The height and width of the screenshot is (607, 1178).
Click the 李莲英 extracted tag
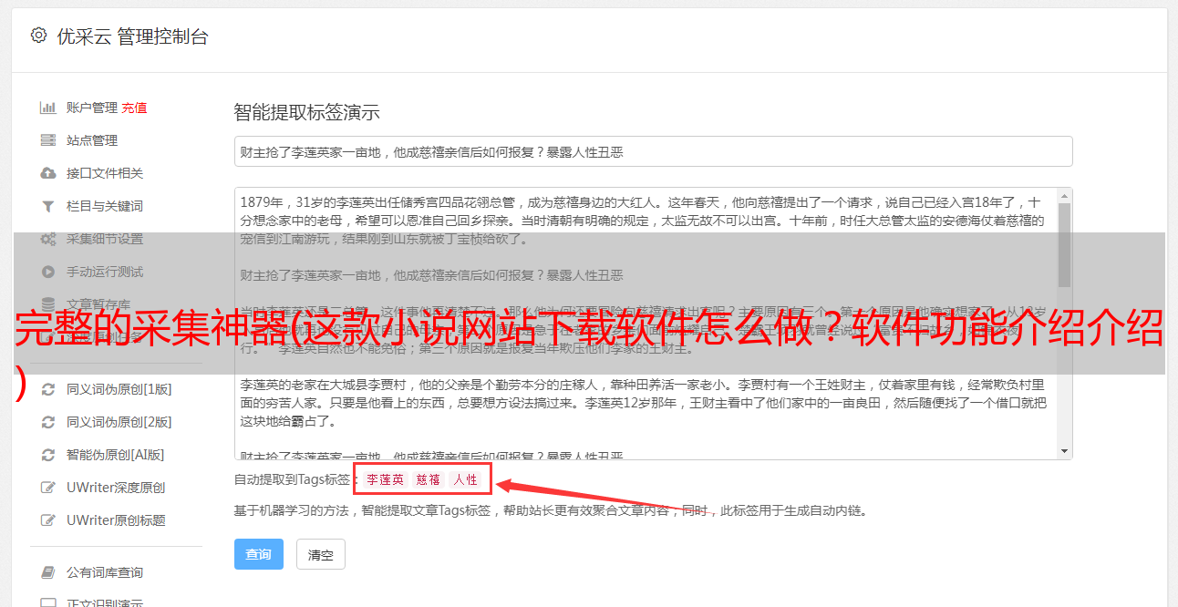pos(386,479)
